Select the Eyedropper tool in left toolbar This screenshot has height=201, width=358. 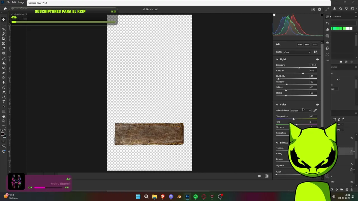(4, 48)
